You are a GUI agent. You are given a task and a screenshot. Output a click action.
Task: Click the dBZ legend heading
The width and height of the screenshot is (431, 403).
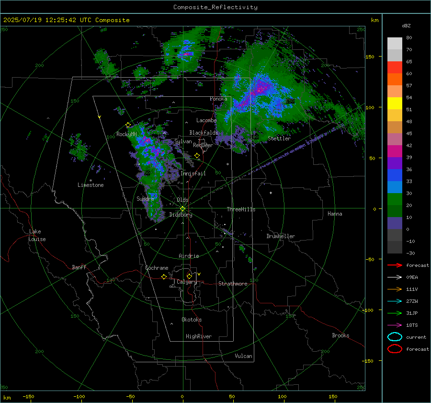406,25
